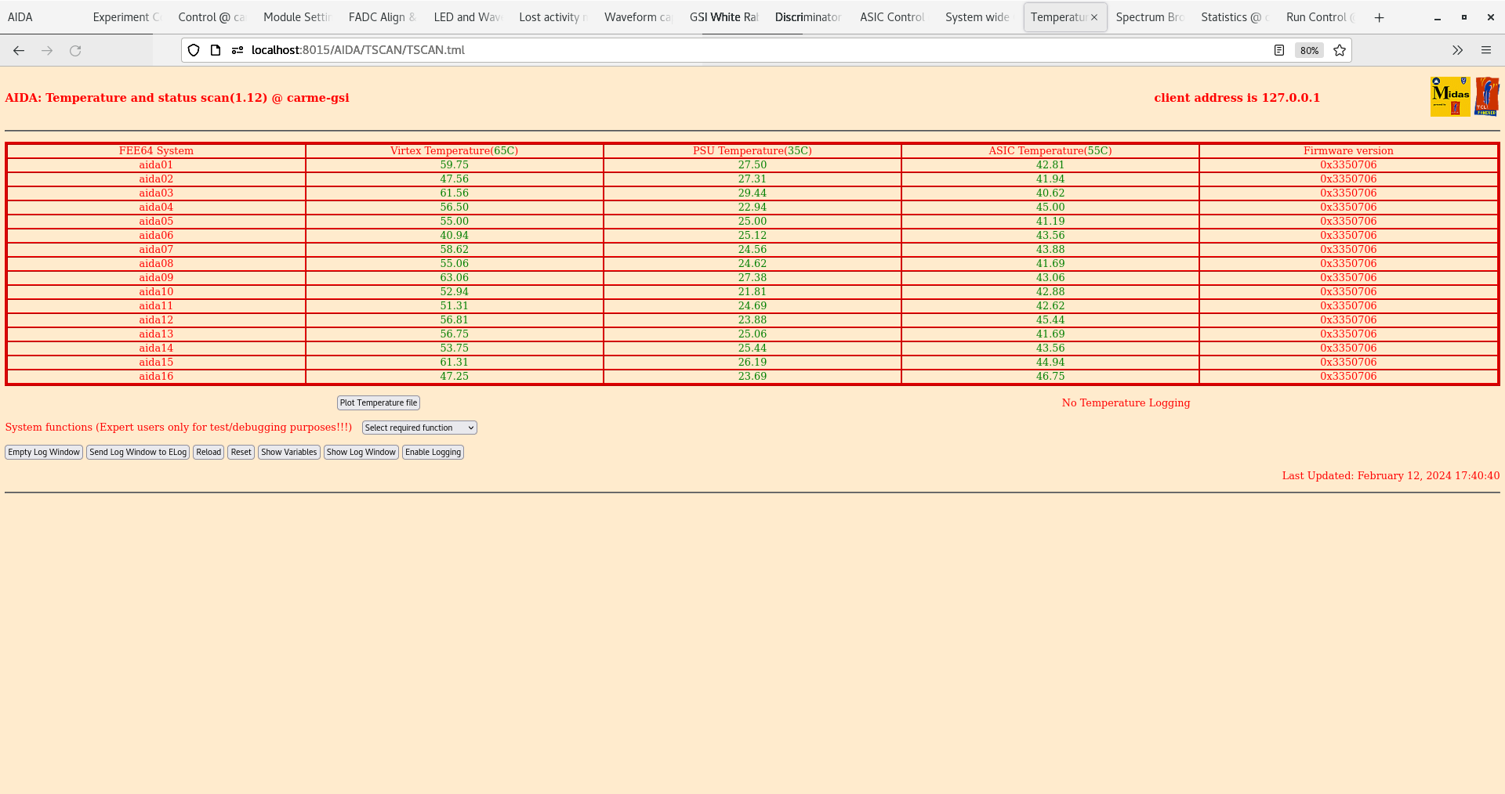
Task: Bookmark this page with star icon
Action: click(1340, 50)
